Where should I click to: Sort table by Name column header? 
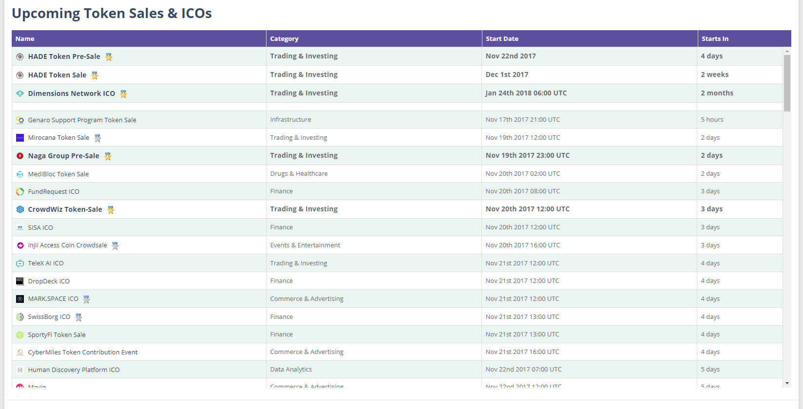(139, 39)
